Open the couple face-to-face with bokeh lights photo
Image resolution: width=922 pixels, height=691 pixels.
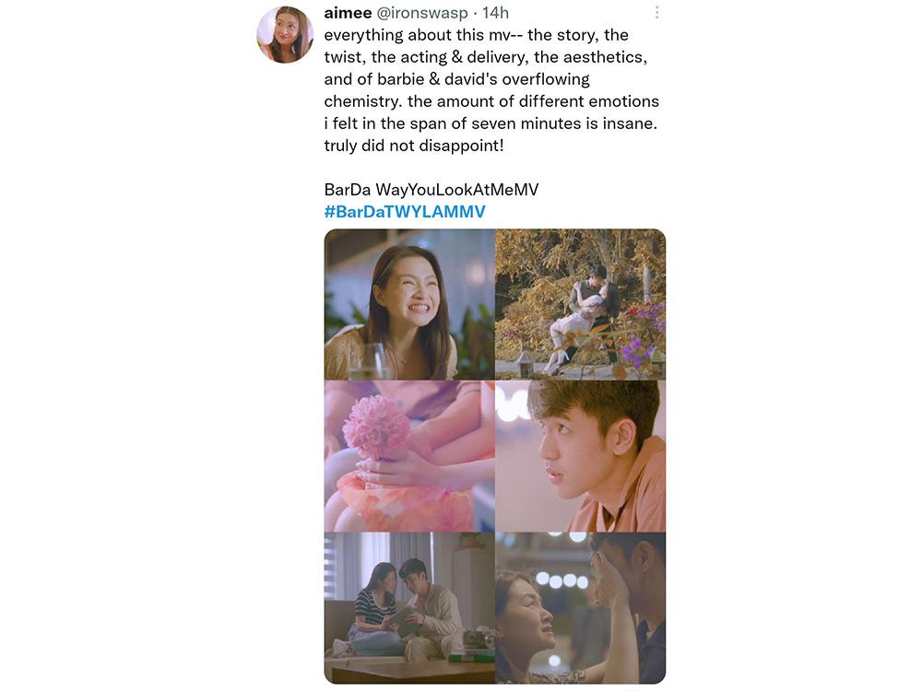coord(580,608)
